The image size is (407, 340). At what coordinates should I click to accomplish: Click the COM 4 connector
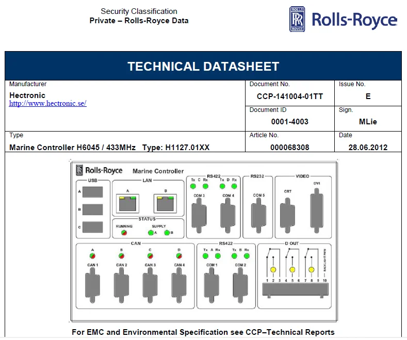228,216
